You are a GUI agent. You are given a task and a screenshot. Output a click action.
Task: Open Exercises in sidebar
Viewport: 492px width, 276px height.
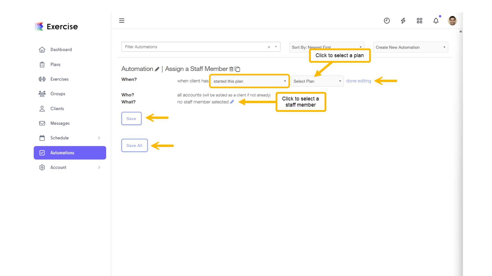[x=59, y=79]
